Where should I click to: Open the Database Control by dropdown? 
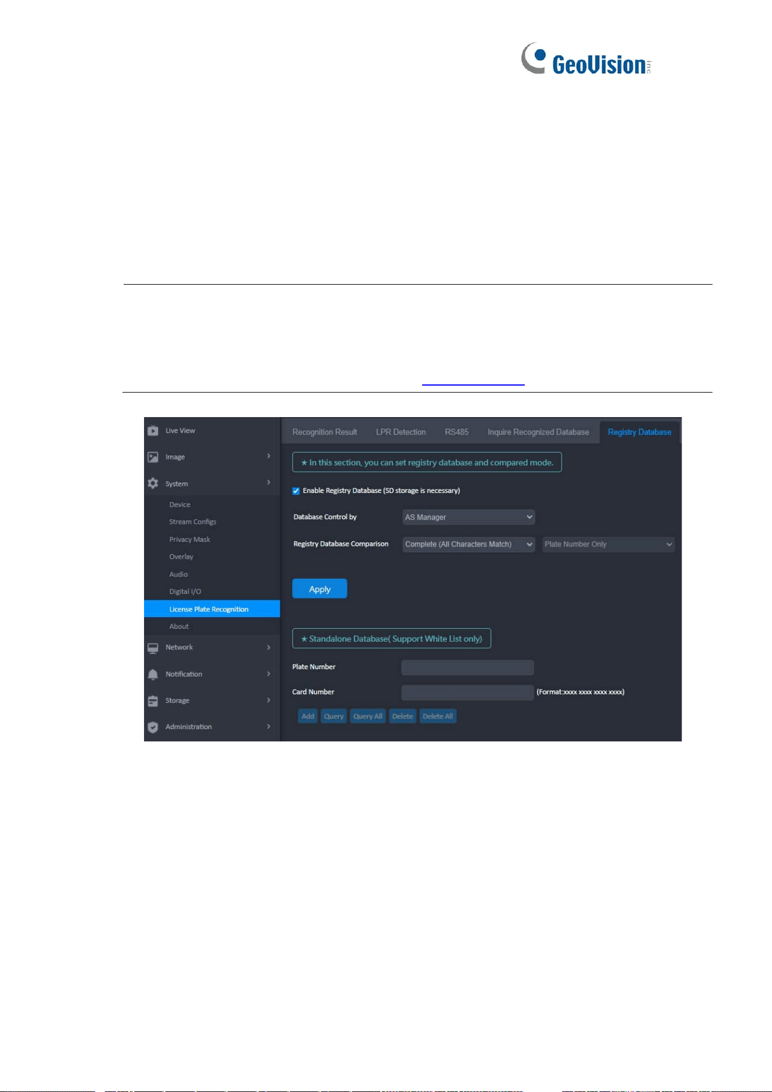tap(469, 517)
